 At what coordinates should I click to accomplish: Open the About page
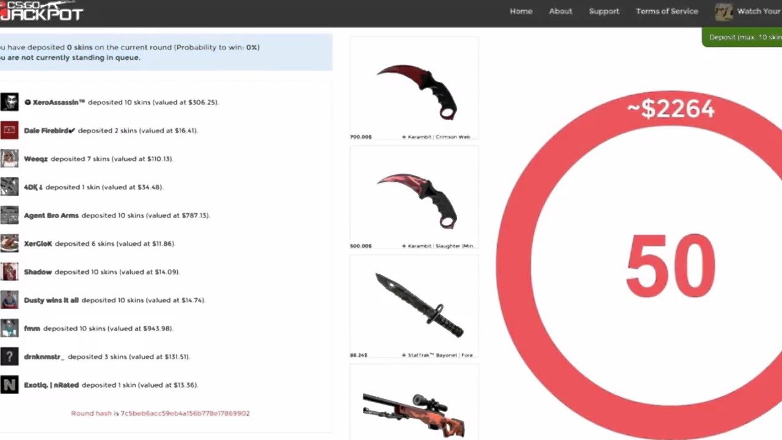click(x=560, y=11)
